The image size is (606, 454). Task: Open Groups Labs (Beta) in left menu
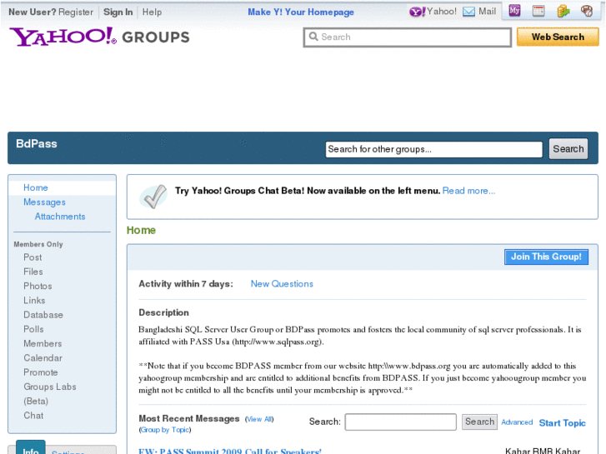point(50,394)
